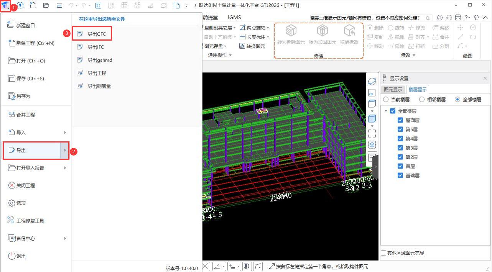This screenshot has height=272, width=492.
Task: Click the summation calculate icon
Action: tap(98, 5)
